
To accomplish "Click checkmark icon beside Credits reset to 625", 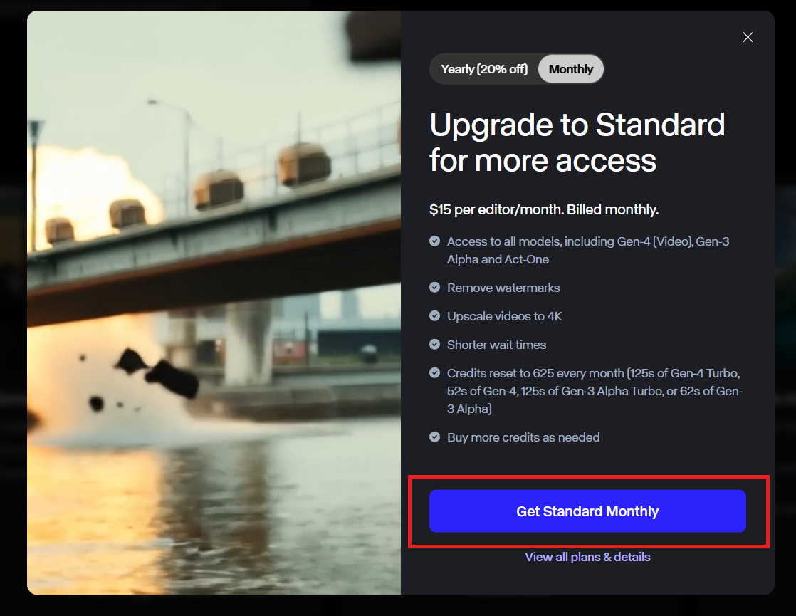I will pos(434,372).
